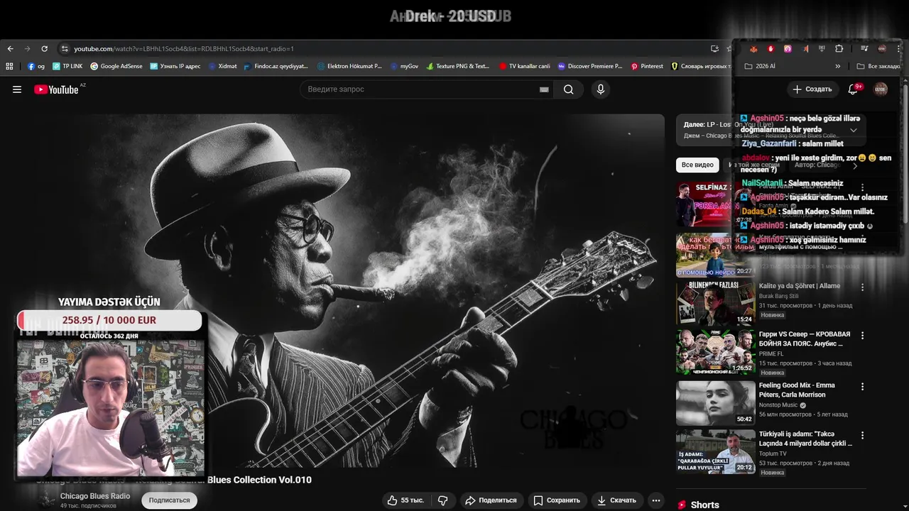Image resolution: width=909 pixels, height=511 pixels.
Task: Open the Chicago Blues Radio channel link
Action: (95, 496)
